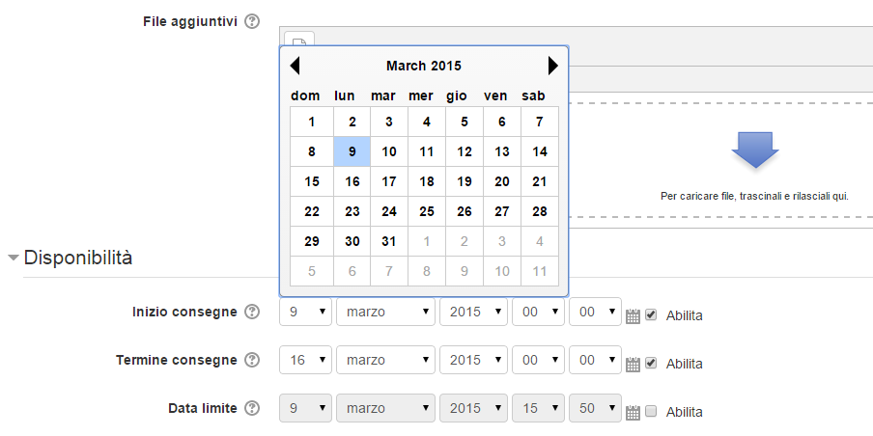873x436 pixels.
Task: Disable Abilita checkbox for Inizio consegne
Action: coord(651,314)
